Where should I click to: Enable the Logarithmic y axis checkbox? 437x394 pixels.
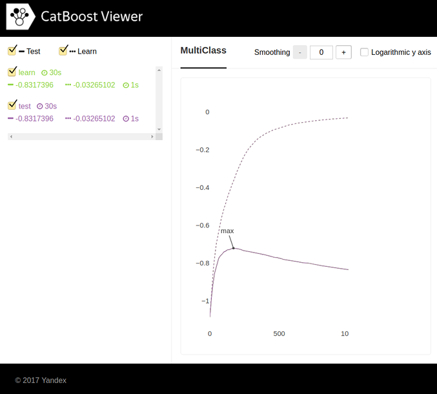coord(364,52)
